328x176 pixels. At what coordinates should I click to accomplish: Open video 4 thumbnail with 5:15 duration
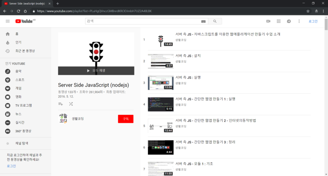[x=161, y=105]
